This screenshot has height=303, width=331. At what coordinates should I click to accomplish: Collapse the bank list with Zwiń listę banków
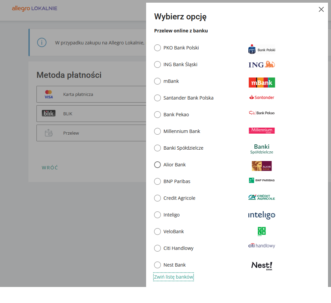click(174, 277)
